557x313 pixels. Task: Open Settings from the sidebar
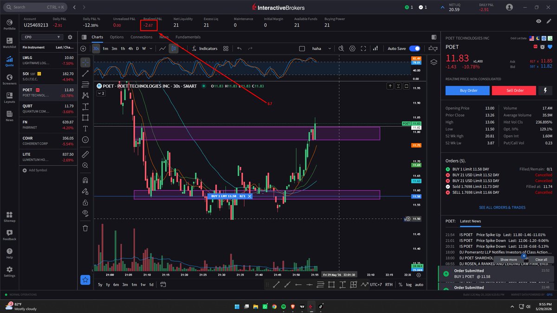(9, 272)
